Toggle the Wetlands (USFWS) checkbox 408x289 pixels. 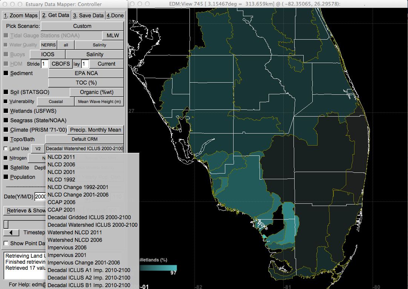[x=6, y=111]
